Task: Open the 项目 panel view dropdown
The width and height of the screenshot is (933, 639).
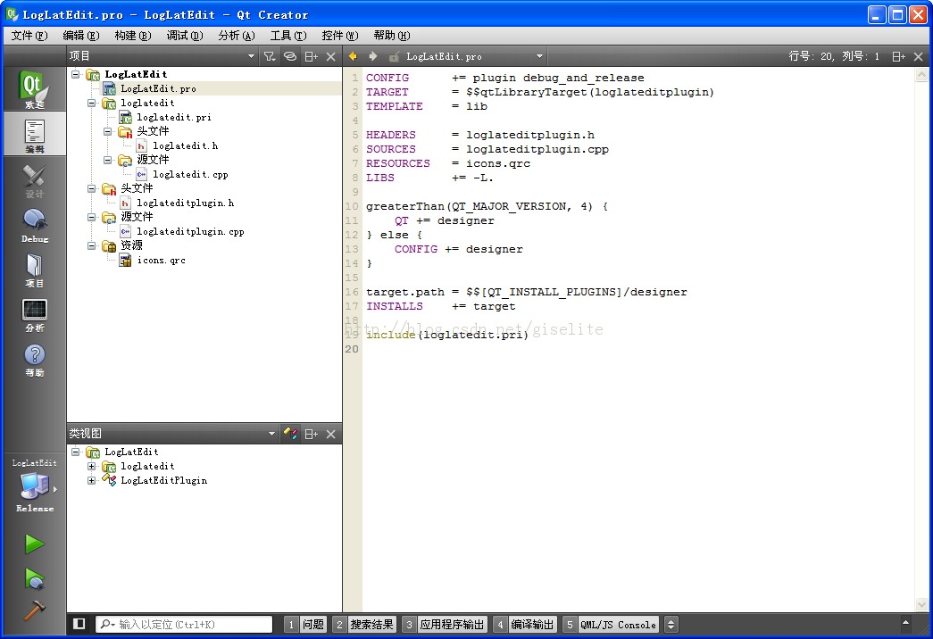Action: 251,56
